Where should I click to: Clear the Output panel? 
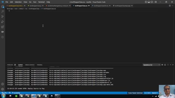[162, 65]
